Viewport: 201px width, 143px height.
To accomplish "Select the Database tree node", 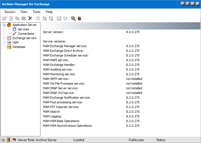I will [19, 47].
